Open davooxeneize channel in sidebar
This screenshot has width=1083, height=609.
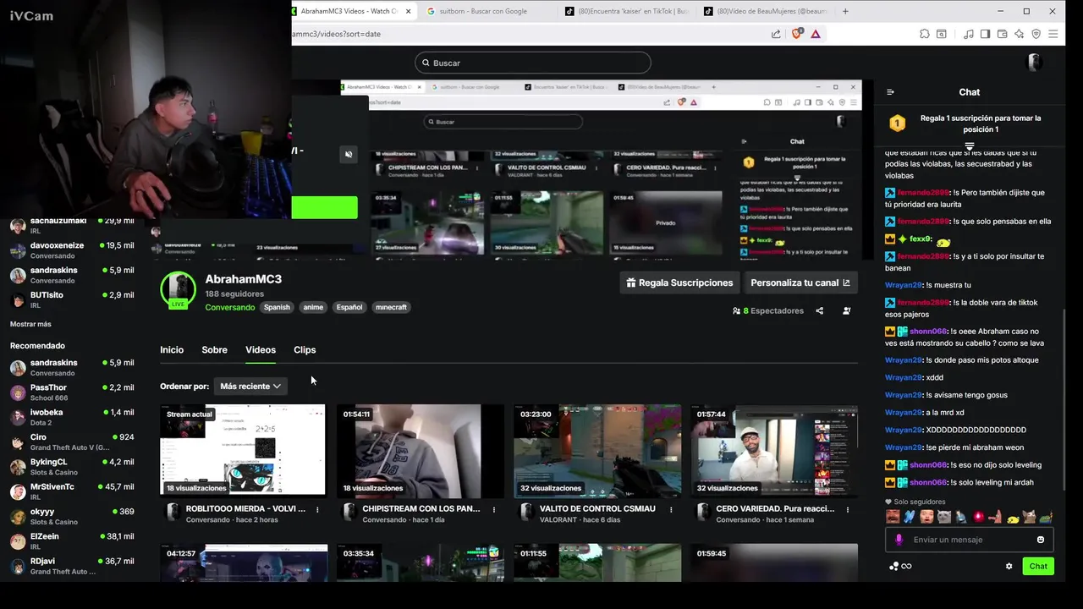click(x=72, y=250)
